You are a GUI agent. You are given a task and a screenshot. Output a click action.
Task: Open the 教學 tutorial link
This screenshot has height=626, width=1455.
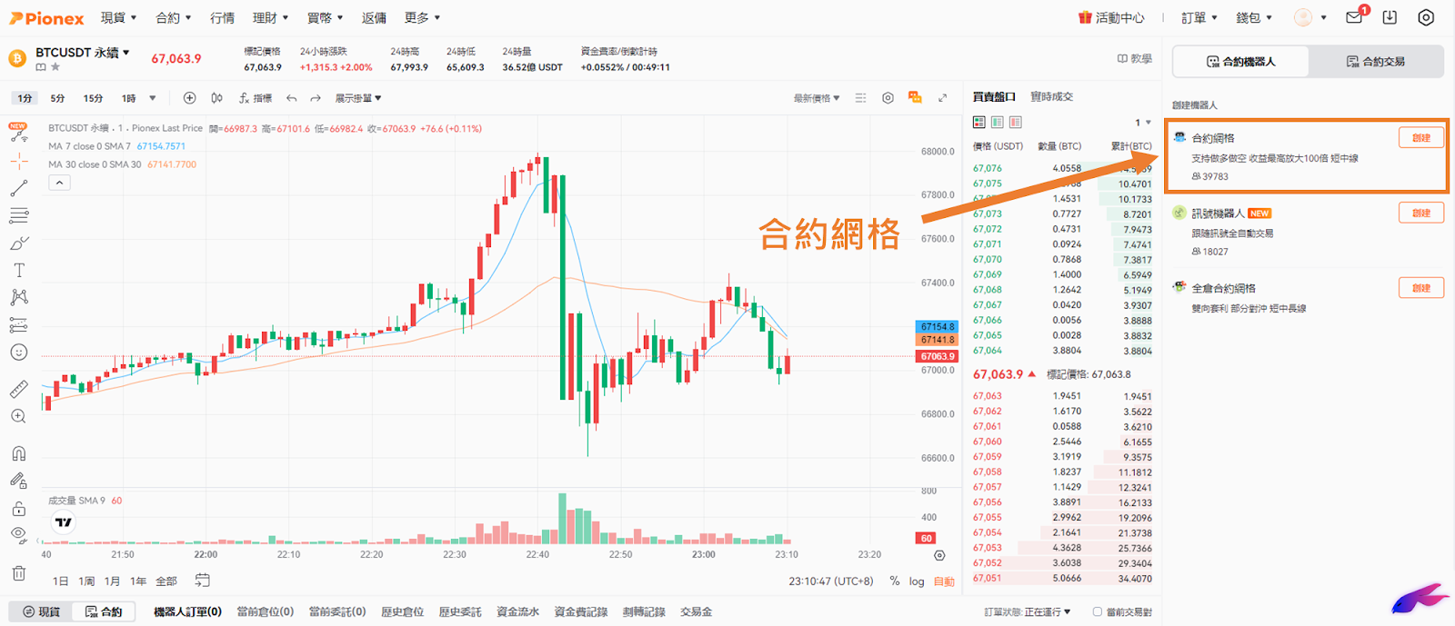pyautogui.click(x=1135, y=58)
